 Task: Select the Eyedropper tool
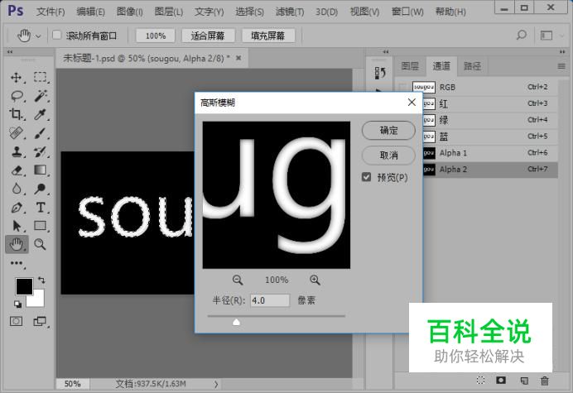pos(41,115)
